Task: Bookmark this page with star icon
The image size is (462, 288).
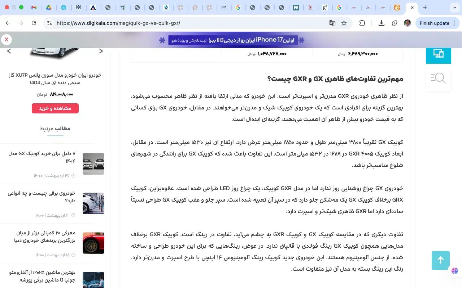Action: coord(344,23)
